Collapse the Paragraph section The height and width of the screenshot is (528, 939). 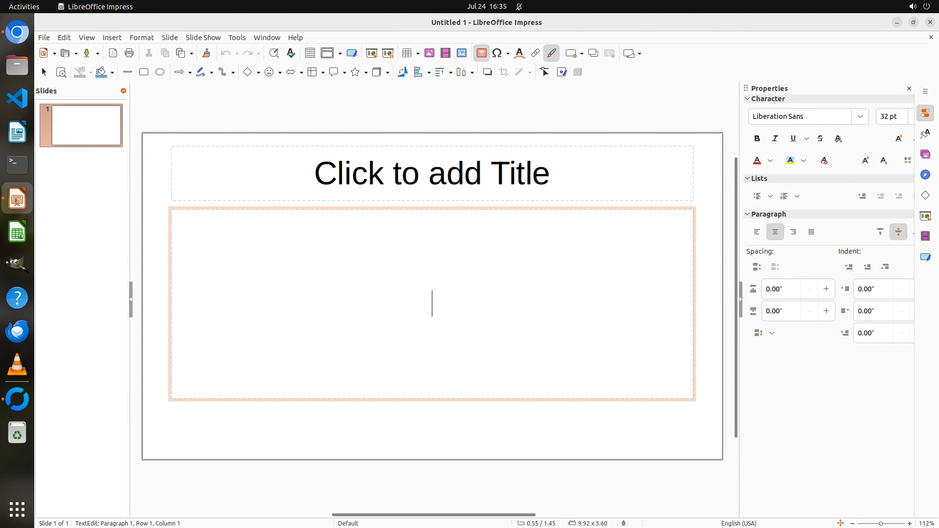747,214
